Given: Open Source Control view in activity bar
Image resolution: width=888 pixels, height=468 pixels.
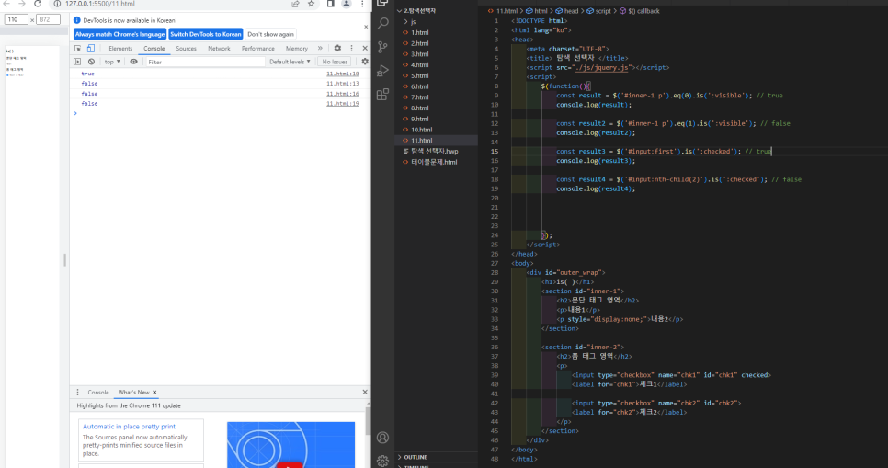Looking at the screenshot, I should pos(382,47).
